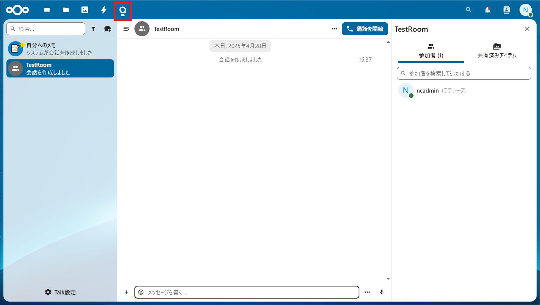Collapse the conversation list

point(126,28)
